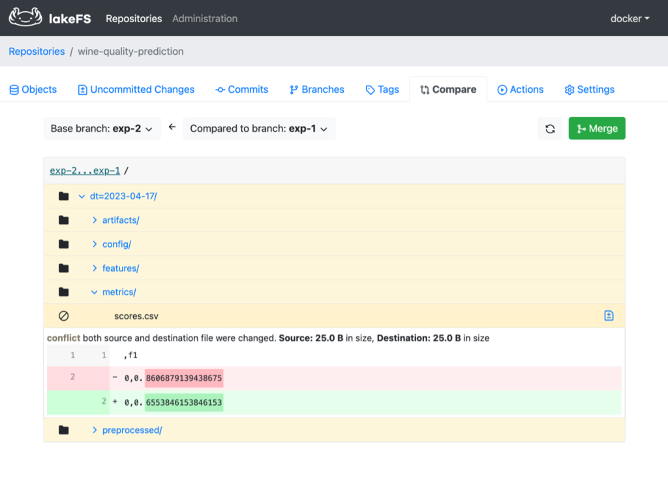Collapse the metrics/ chevron
The height and width of the screenshot is (486, 668).
point(94,292)
